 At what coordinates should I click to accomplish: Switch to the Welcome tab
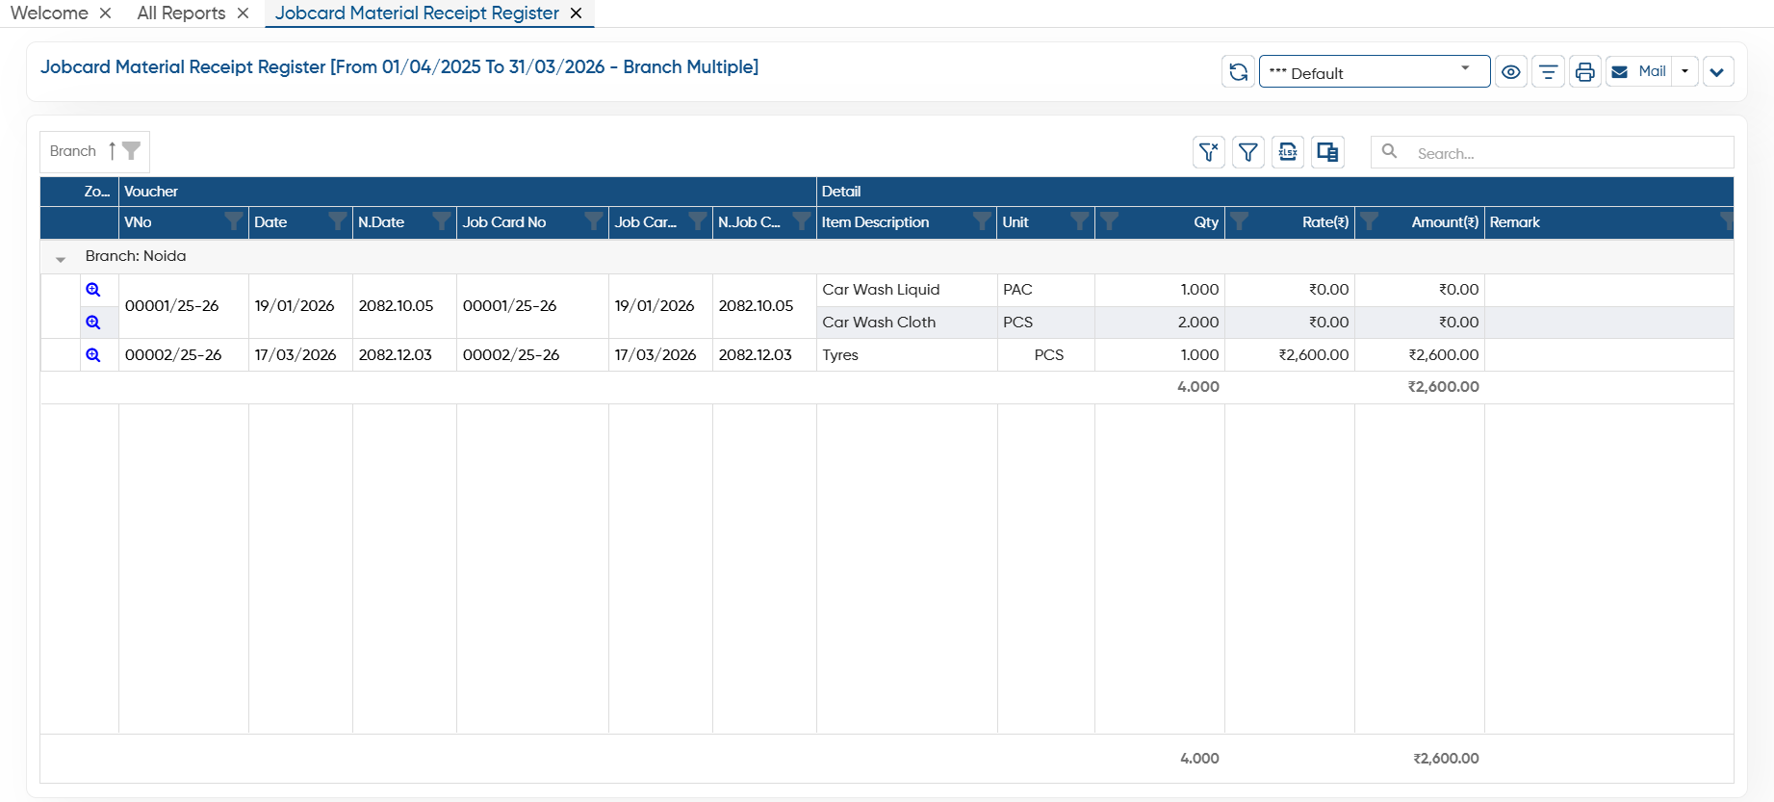[49, 13]
